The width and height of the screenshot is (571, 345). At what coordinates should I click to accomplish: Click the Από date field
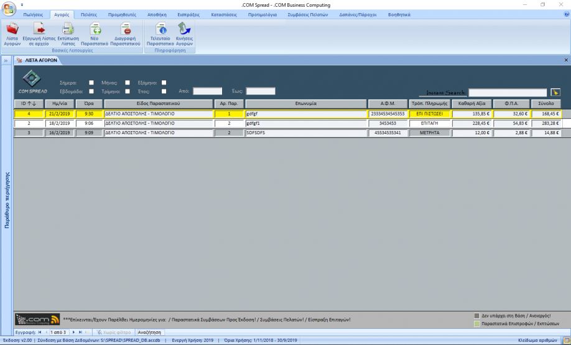[207, 91]
